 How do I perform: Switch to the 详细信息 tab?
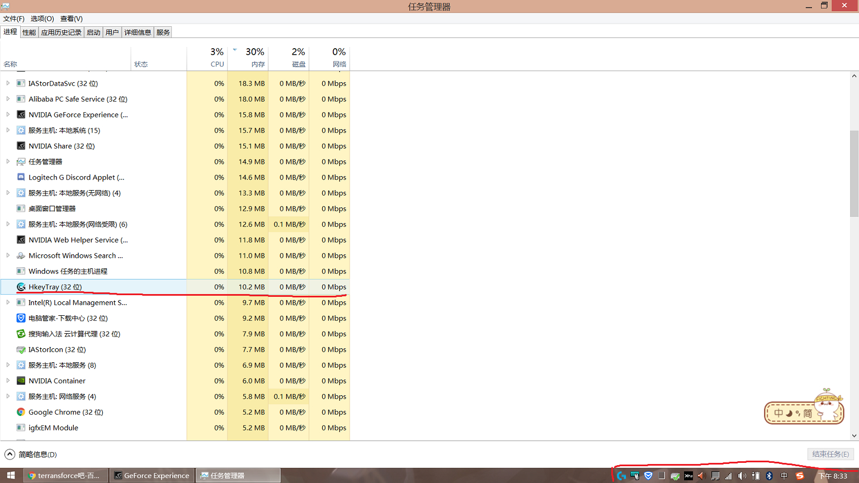pos(138,32)
